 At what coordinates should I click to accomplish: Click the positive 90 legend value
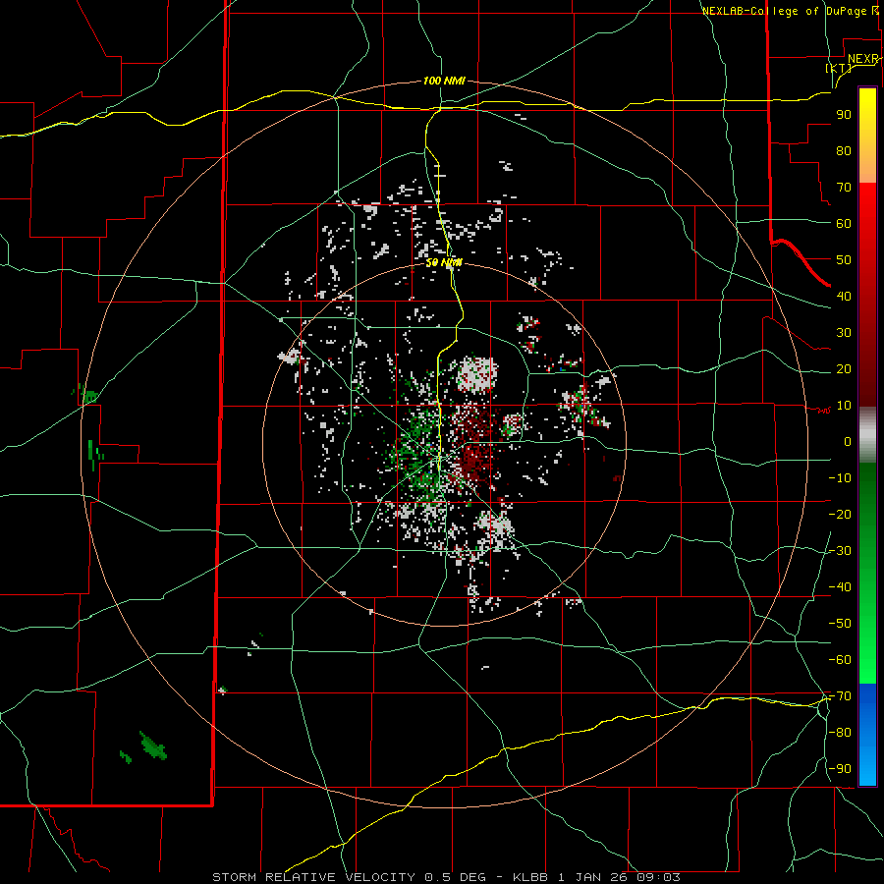pos(844,115)
